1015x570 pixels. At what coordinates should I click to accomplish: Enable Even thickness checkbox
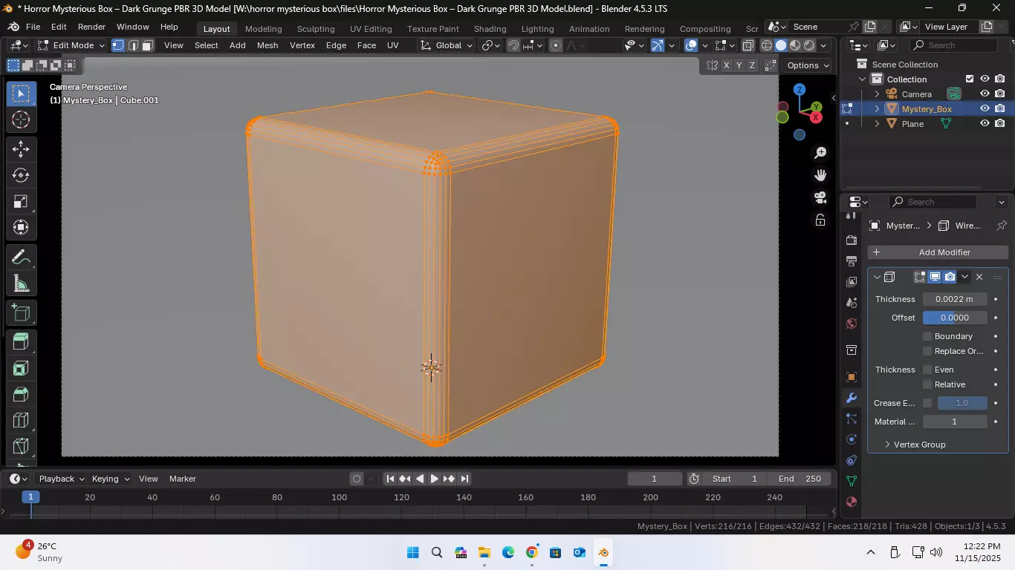click(927, 370)
